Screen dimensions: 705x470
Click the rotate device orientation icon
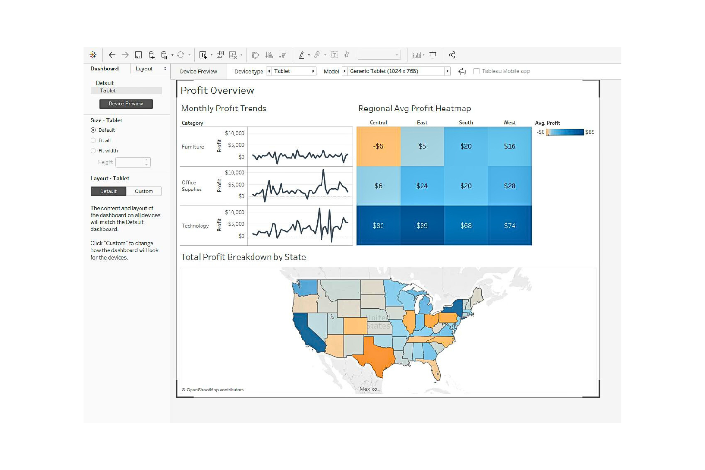(462, 71)
